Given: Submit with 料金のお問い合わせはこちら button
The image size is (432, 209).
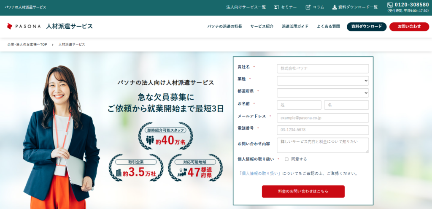Looking at the screenshot, I should coord(303,191).
